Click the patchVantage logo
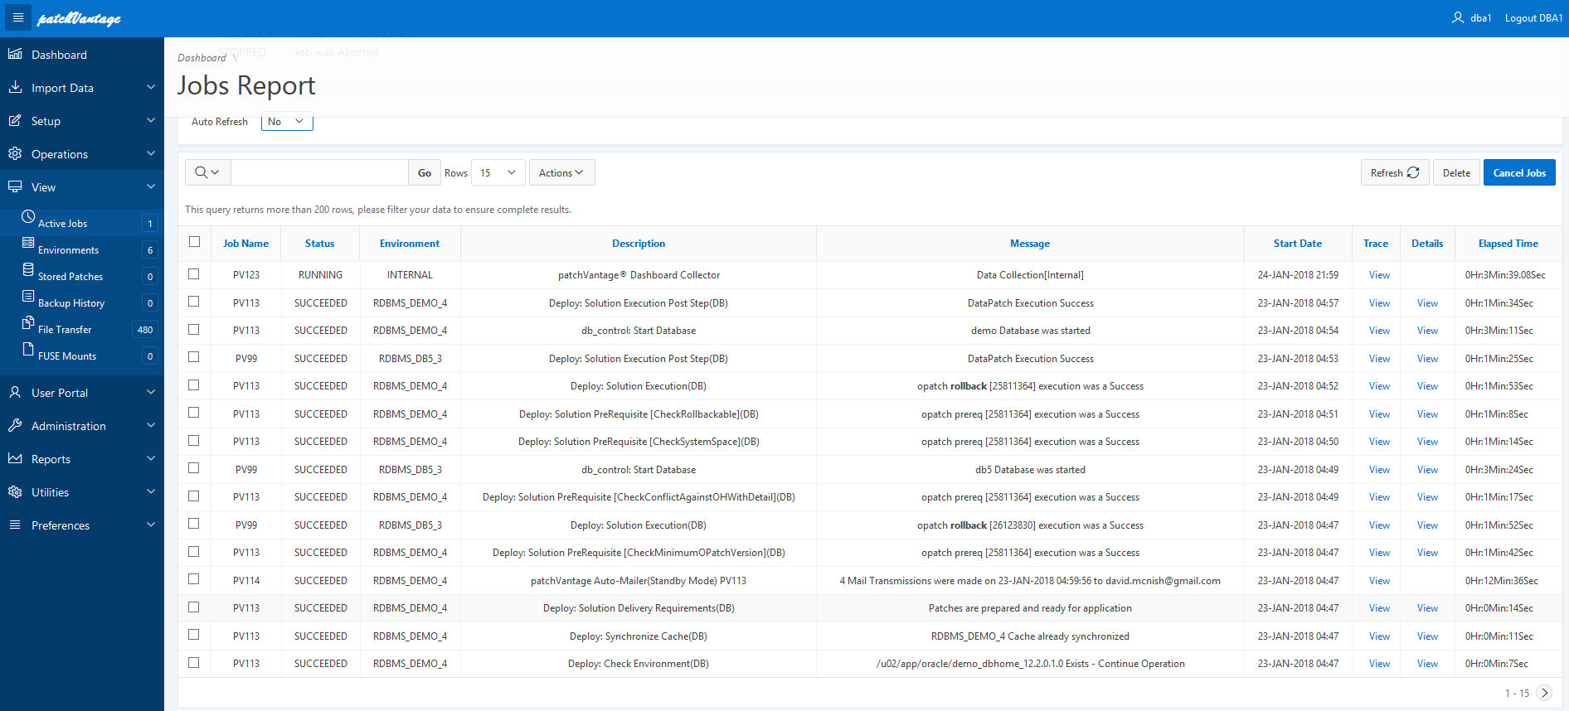Screen dimensions: 1569x711 pyautogui.click(x=79, y=18)
